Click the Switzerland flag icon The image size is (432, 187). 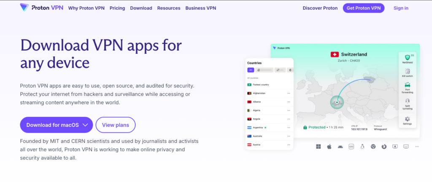point(335,54)
